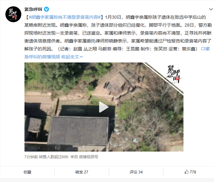Image resolution: width=214 pixels, height=182 pixels.
Task: Expand the post options chevron at top right
Action: pos(211,9)
